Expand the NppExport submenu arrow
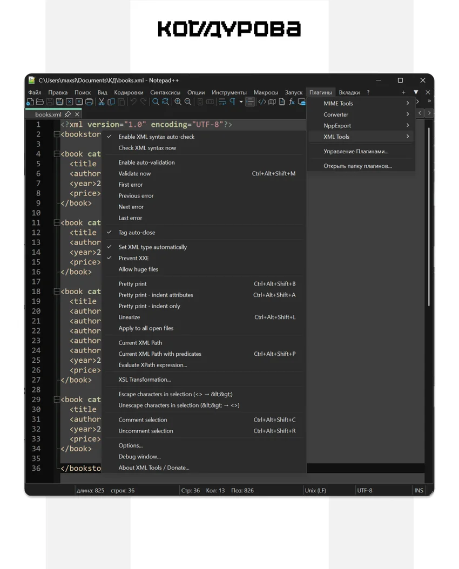Image resolution: width=459 pixels, height=569 pixels. 408,126
